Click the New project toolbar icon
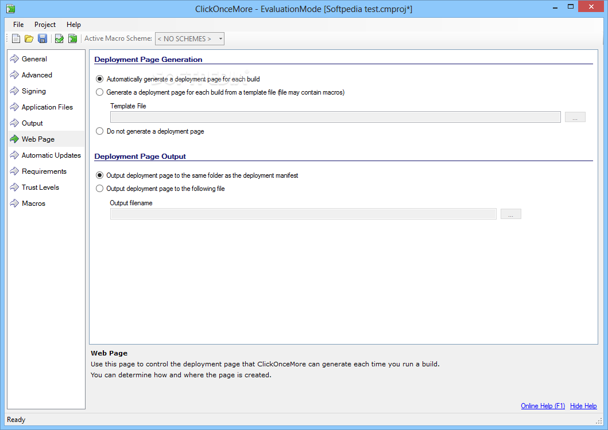The width and height of the screenshot is (608, 430). (16, 38)
